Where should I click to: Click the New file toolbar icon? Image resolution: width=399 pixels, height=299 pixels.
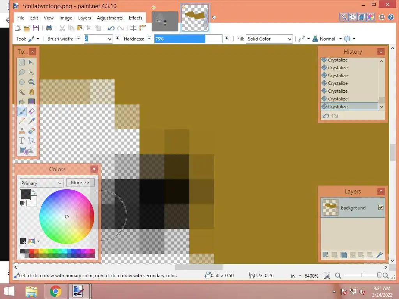[17, 28]
